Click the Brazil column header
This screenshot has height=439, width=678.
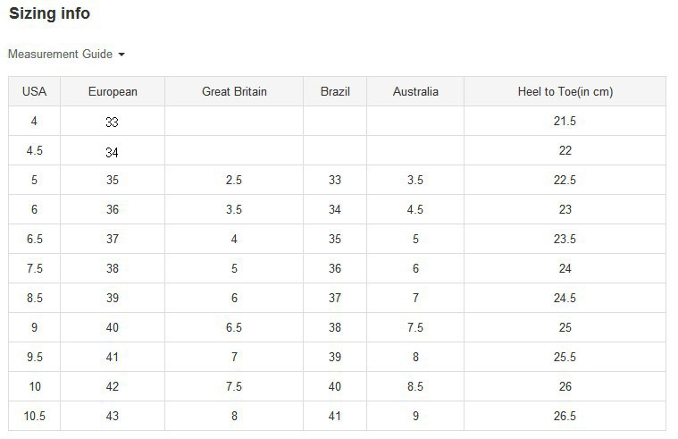335,91
